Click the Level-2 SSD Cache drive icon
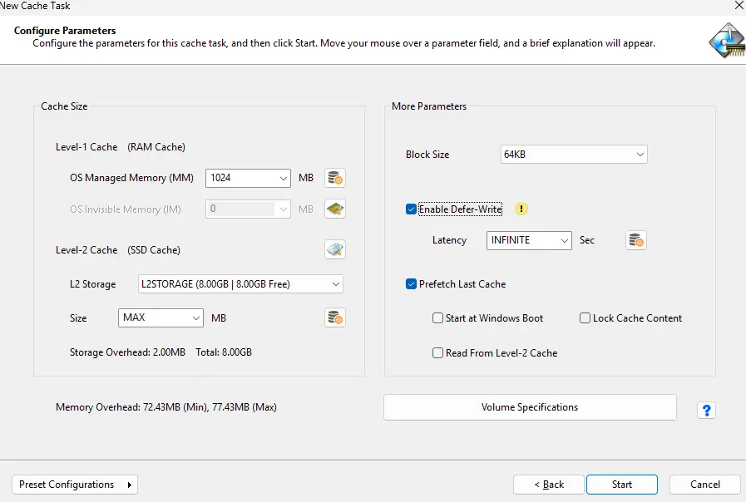Screen dimensions: 746x502 [x=335, y=249]
